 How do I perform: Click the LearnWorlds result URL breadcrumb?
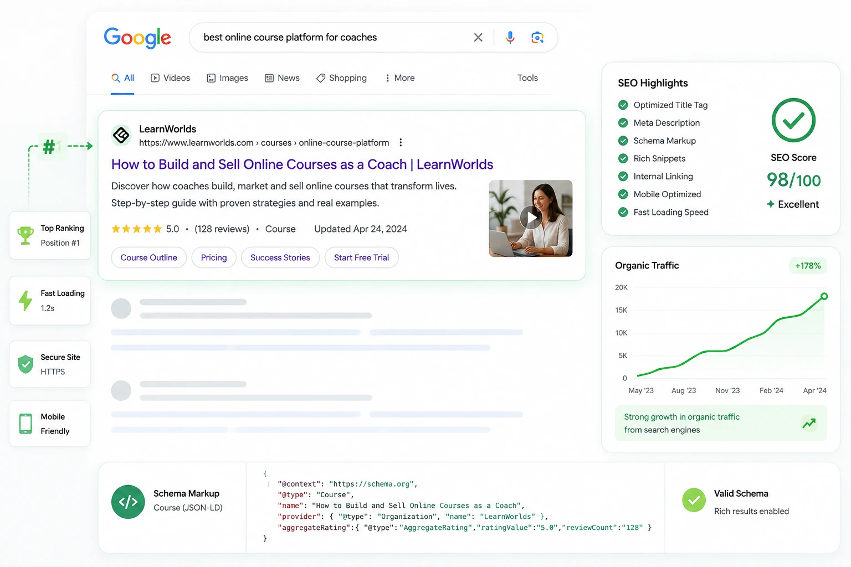coord(264,142)
